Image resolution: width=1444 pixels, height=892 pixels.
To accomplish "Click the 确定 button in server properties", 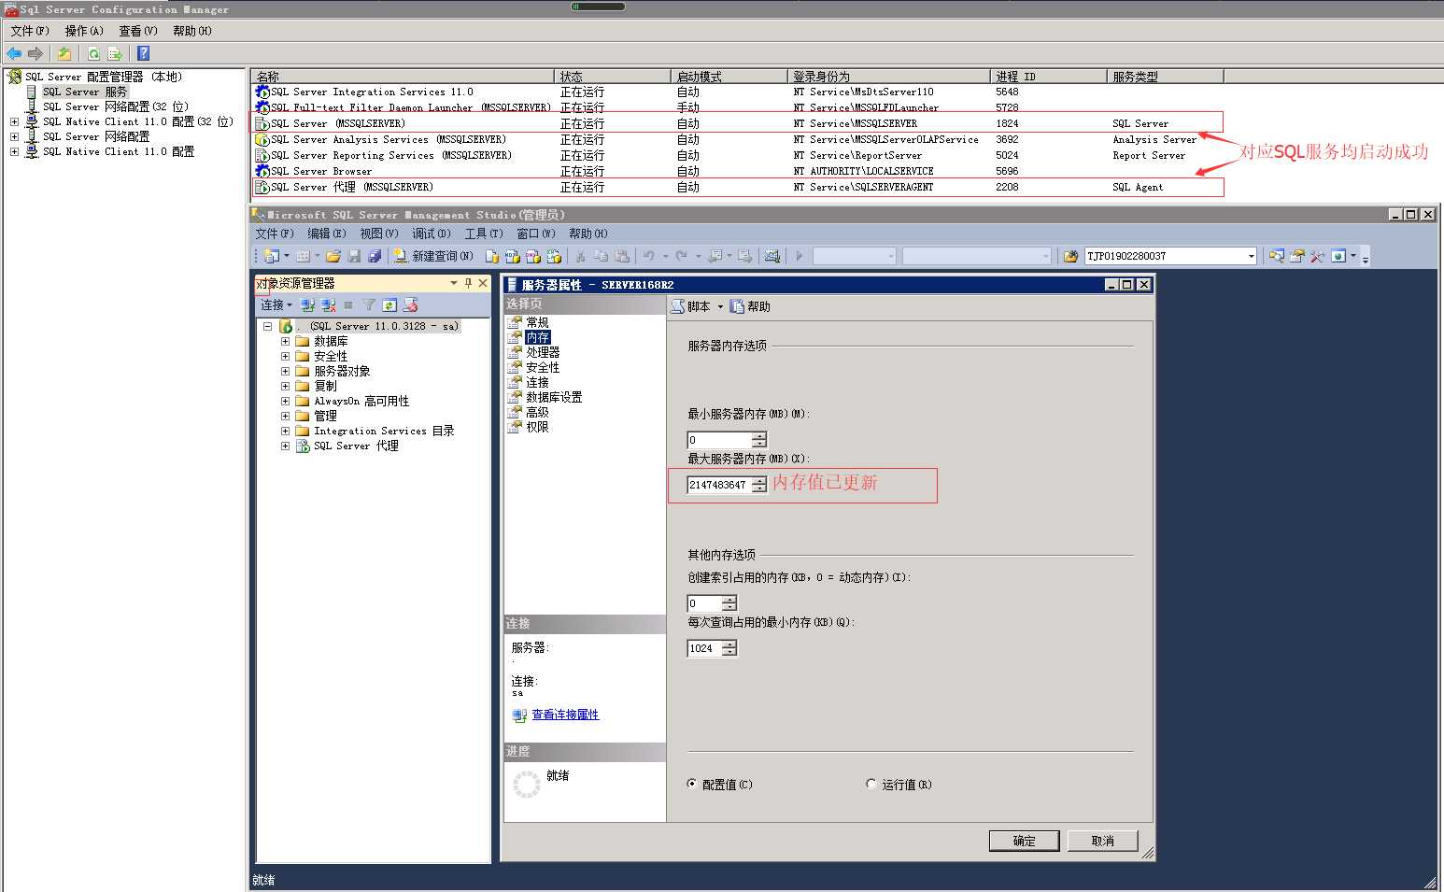I will pos(1024,841).
